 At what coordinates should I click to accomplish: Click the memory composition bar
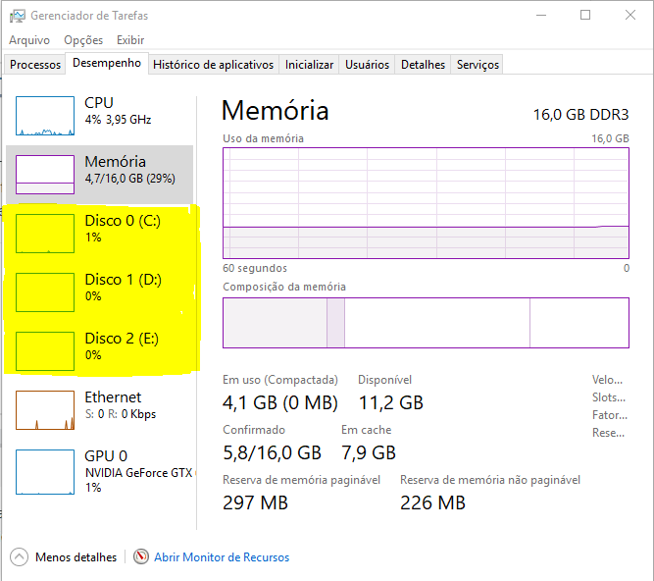(426, 323)
